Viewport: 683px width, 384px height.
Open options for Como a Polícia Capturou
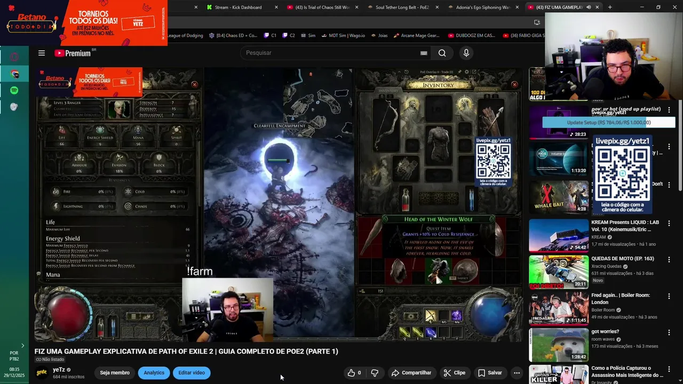pyautogui.click(x=669, y=369)
